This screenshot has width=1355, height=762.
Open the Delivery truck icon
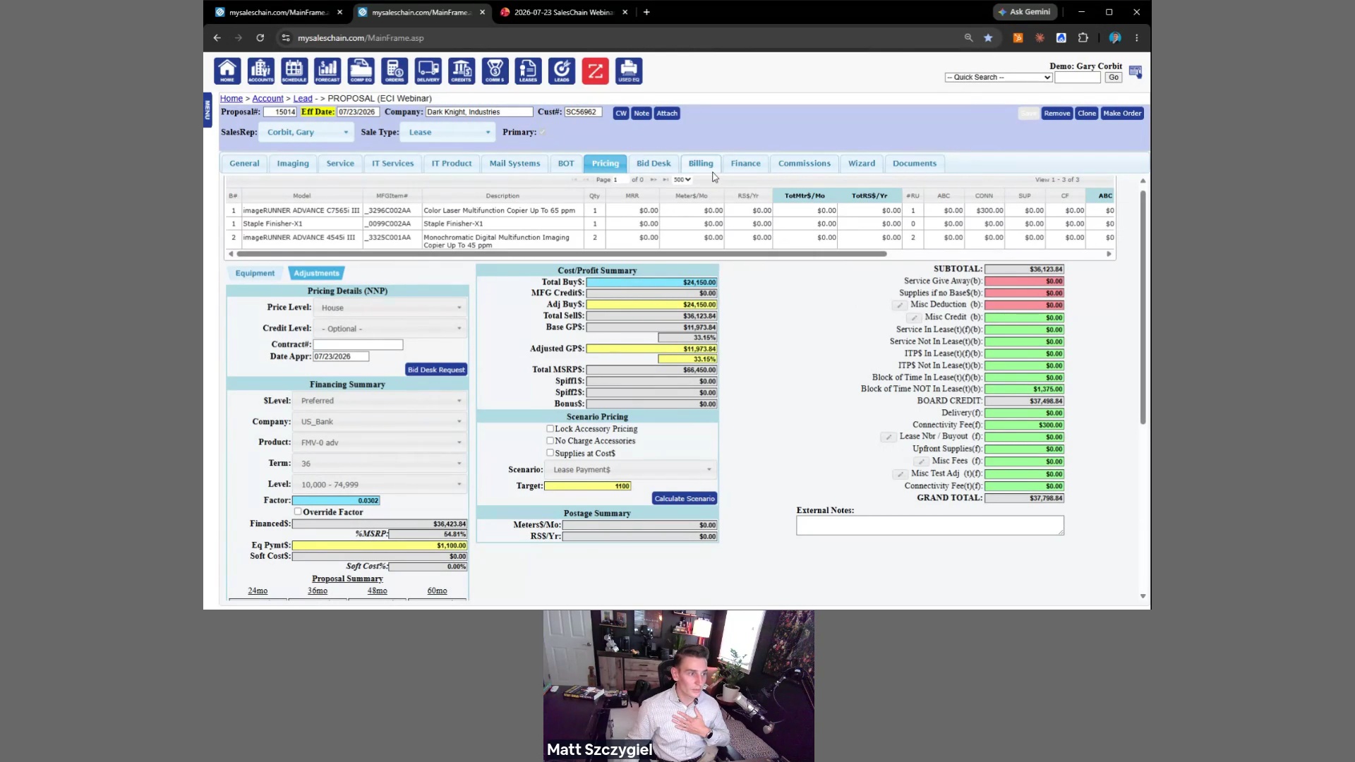(428, 71)
